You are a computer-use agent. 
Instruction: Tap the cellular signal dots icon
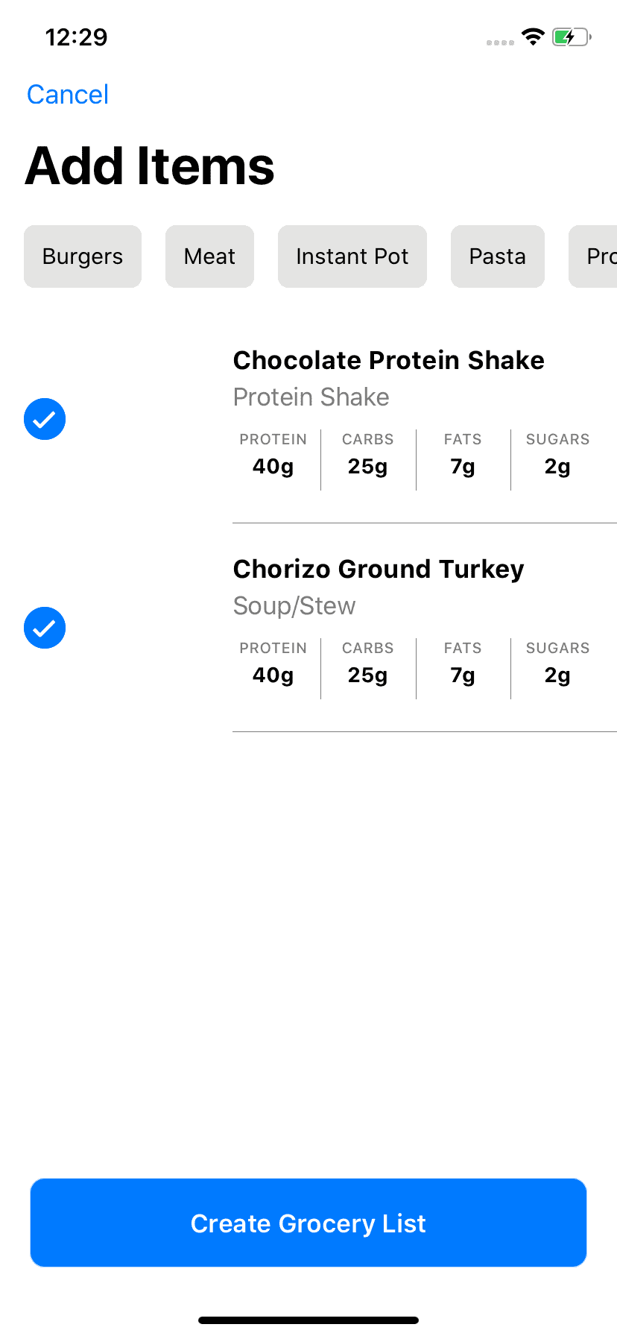coord(500,42)
